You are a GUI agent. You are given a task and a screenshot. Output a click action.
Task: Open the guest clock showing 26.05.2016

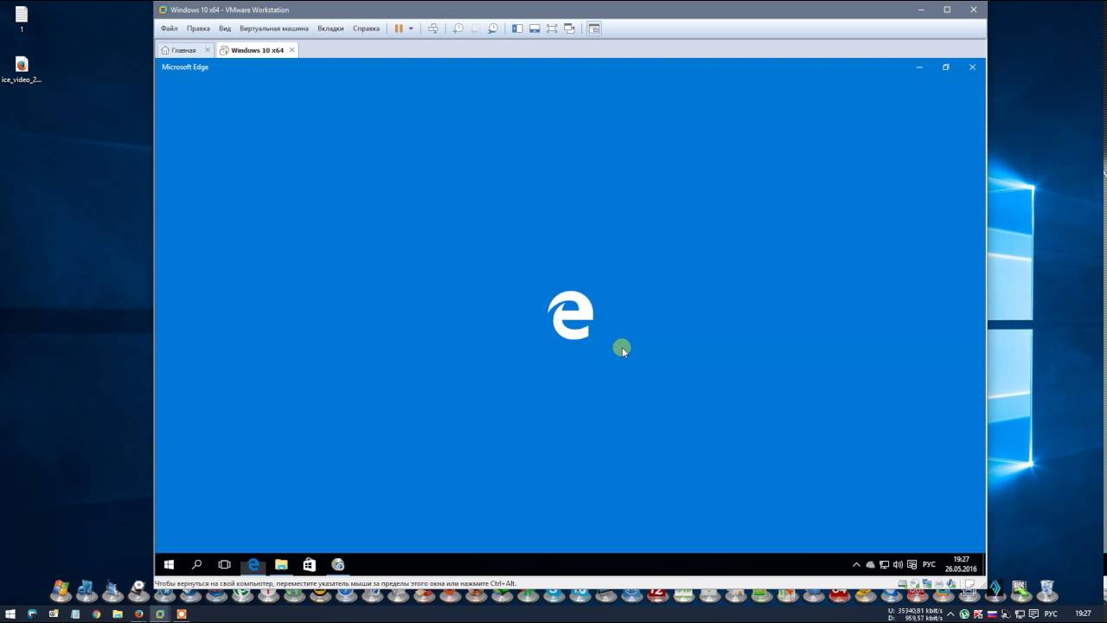click(961, 564)
